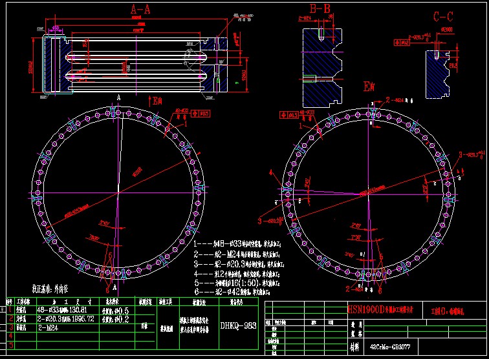Click the ø0.2 cell in table row 2
This screenshot has width=489, height=359.
(117, 319)
